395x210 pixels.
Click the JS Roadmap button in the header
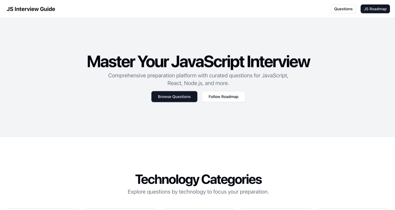point(375,9)
